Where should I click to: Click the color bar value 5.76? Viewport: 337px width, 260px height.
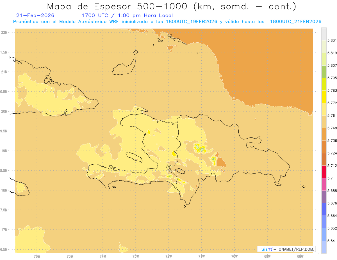[331, 115]
